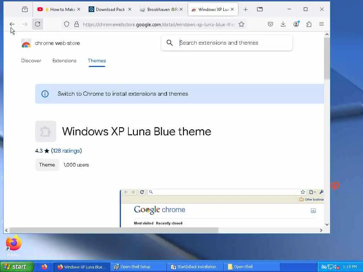Go back using the browser back arrow
The image size is (363, 272).
pos(12,24)
